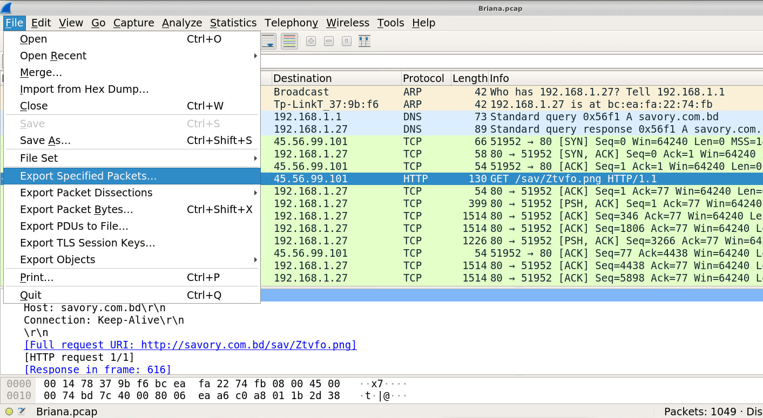
Task: Select the TCP row Seq=77 Ack=4438
Action: pos(512,253)
